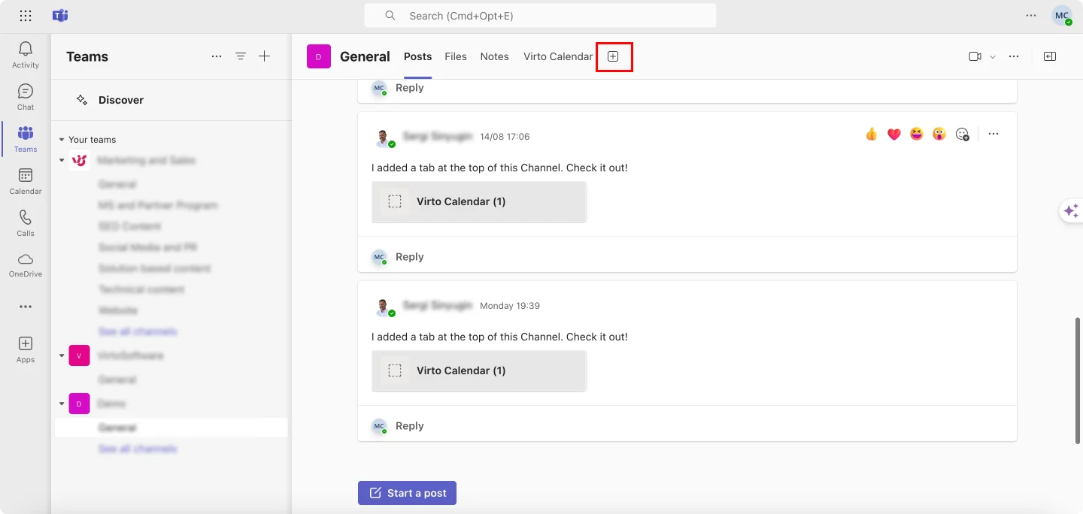Click Start a post button

407,493
